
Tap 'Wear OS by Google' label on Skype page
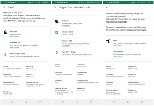tap(69, 52)
